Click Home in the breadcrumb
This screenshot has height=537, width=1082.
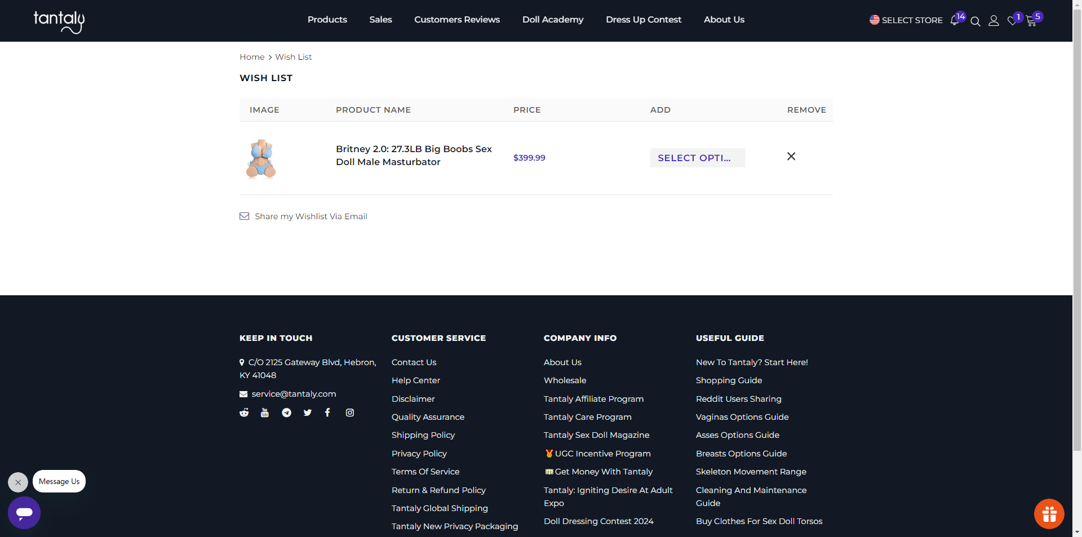point(252,57)
